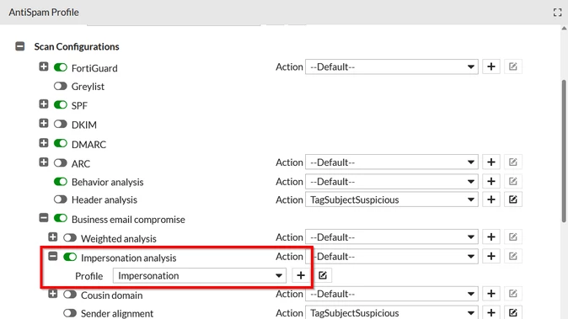This screenshot has width=568, height=319.
Task: Disable the Behavior analysis toggle
Action: tap(61, 181)
